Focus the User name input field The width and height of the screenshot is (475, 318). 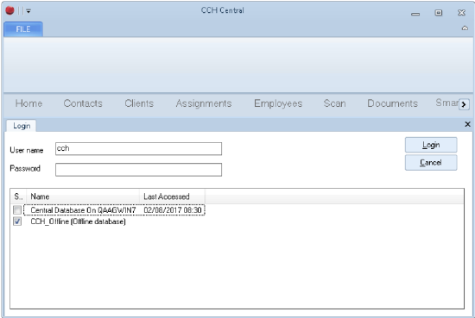tap(138, 149)
